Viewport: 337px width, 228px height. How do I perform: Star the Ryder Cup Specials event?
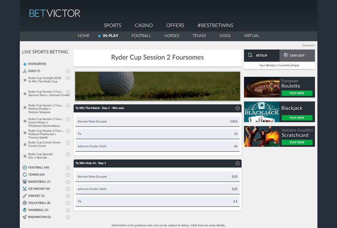coord(25,156)
